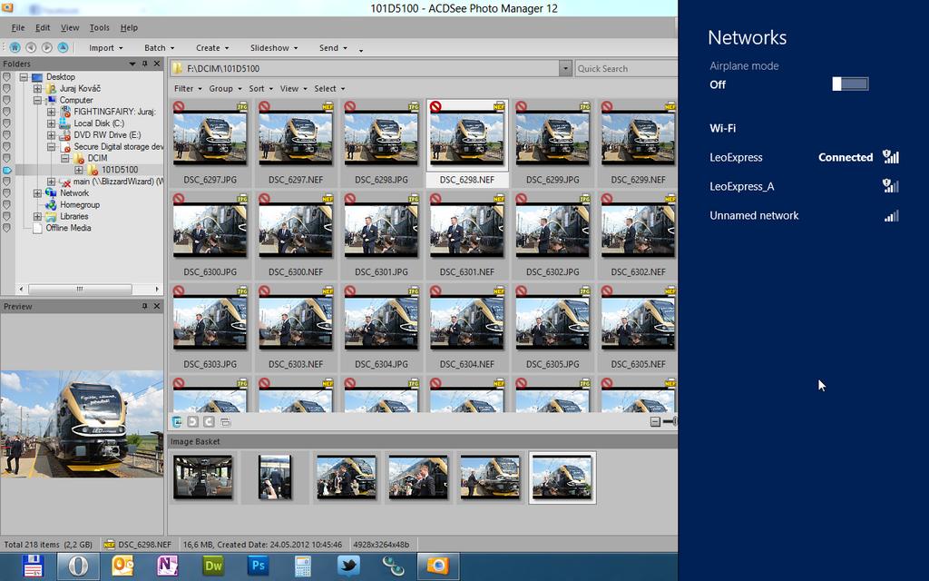Open the Edit menu
The height and width of the screenshot is (581, 929).
tap(43, 27)
